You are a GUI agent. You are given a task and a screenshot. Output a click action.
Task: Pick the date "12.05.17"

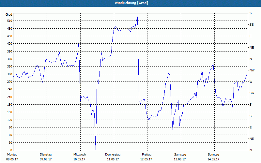[x=146, y=159]
